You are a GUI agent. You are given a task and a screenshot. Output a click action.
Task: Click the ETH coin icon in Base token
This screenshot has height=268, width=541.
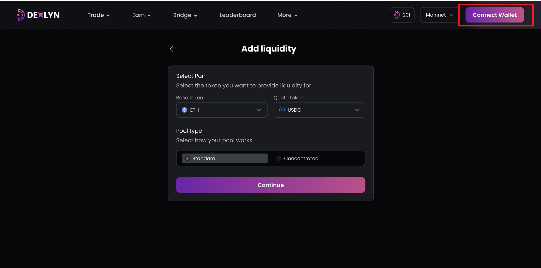[184, 110]
